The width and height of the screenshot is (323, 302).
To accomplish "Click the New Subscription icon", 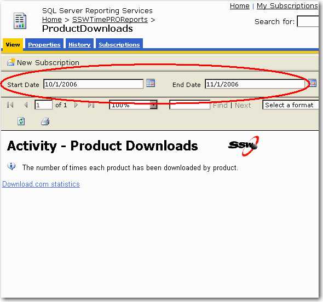I will (x=11, y=62).
